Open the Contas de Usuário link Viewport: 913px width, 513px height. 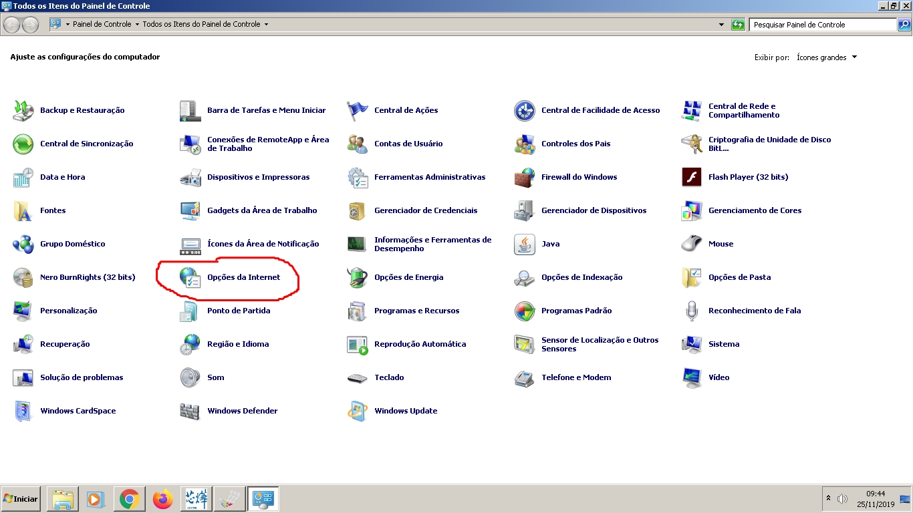[408, 144]
